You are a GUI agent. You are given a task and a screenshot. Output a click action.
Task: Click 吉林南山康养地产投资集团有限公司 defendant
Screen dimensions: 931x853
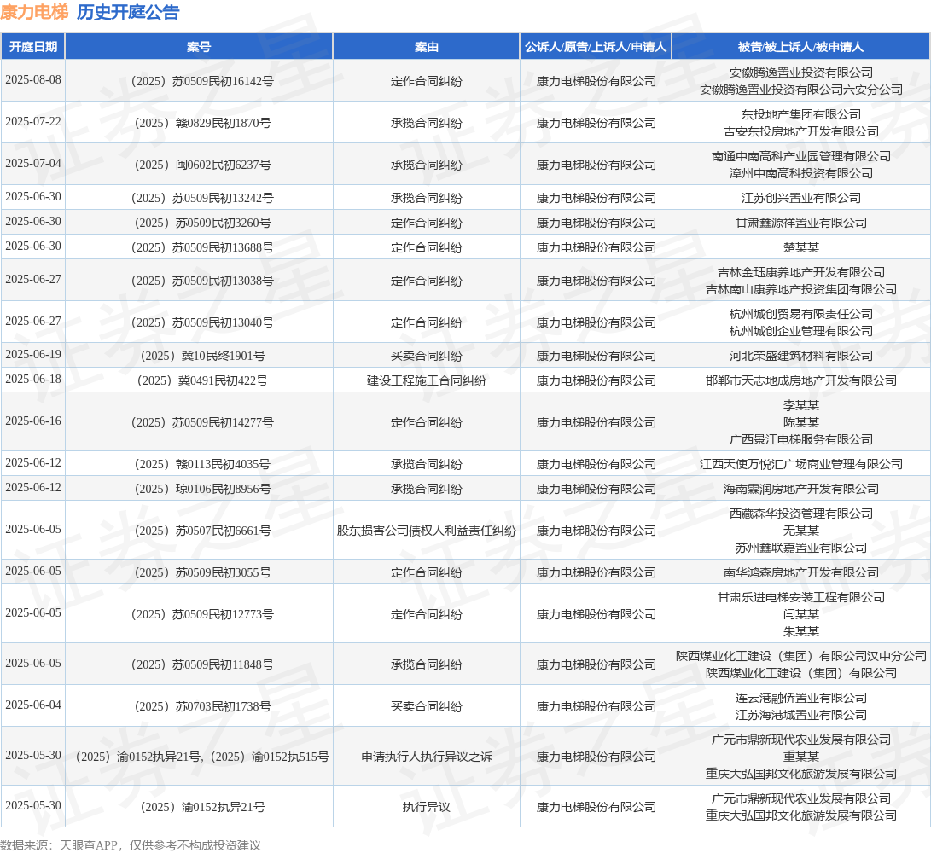click(801, 289)
